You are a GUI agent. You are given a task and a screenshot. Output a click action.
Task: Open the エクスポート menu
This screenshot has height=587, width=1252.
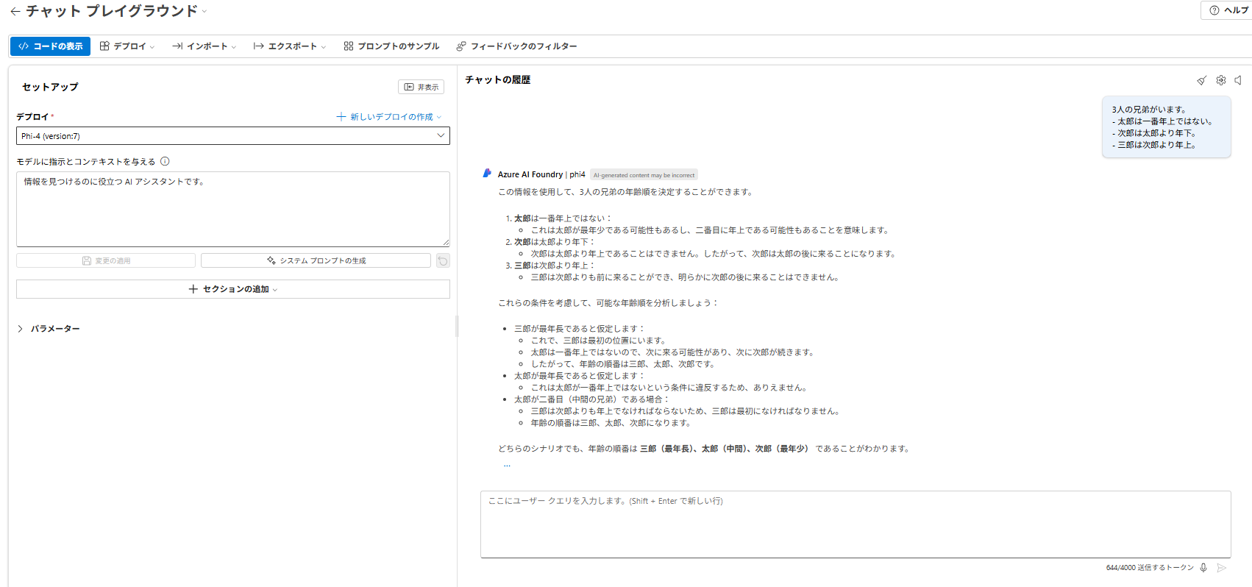click(289, 46)
